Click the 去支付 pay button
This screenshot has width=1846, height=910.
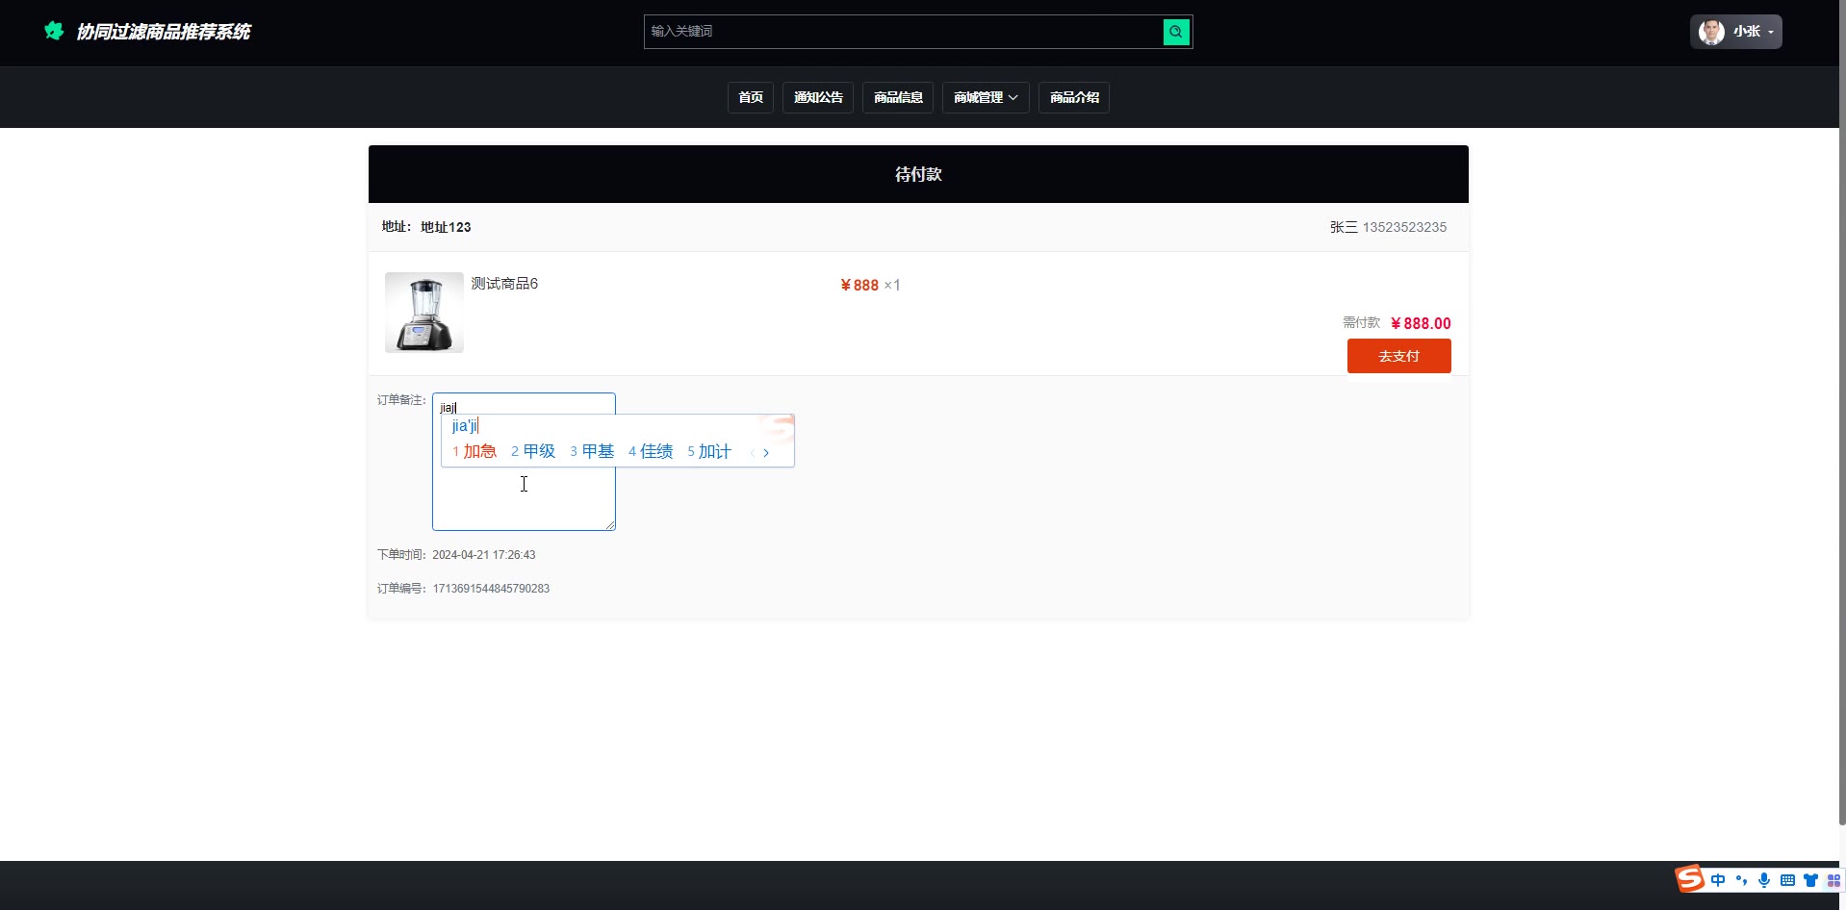(1398, 356)
